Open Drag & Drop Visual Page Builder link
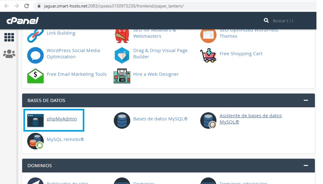The height and width of the screenshot is (184, 323). pyautogui.click(x=160, y=54)
